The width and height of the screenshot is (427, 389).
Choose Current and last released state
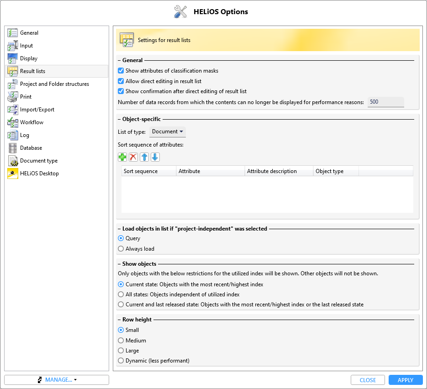tap(121, 305)
